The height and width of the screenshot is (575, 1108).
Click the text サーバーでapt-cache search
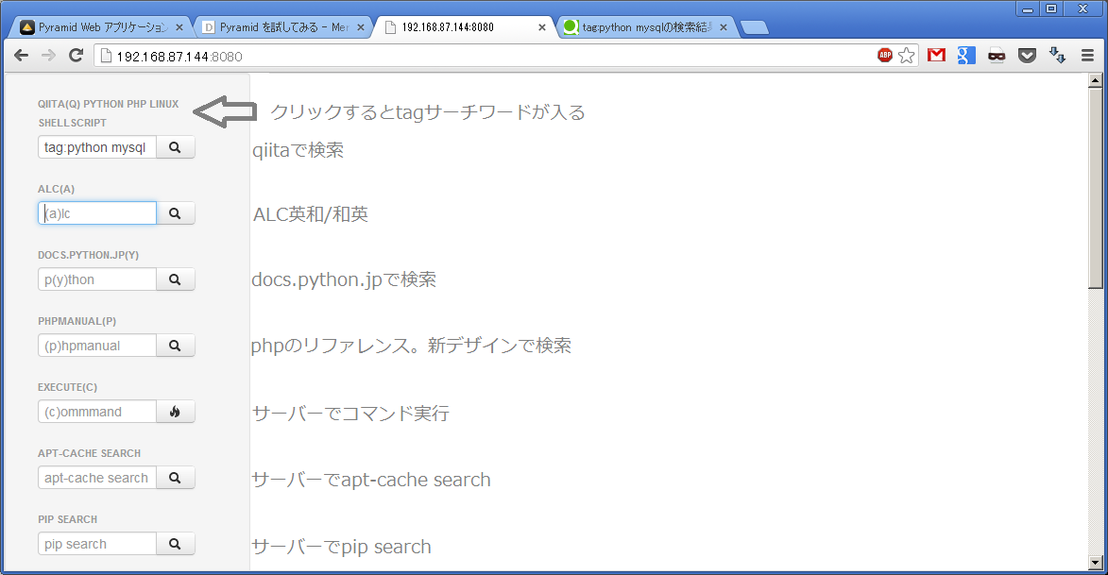371,481
